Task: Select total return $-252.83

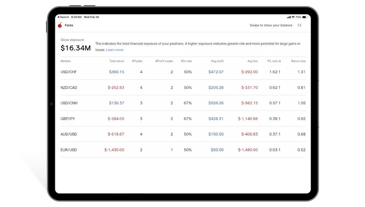Action: 116,88
